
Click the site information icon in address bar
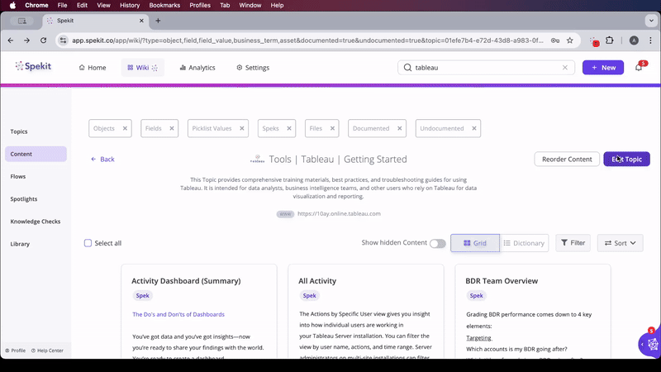pos(64,41)
